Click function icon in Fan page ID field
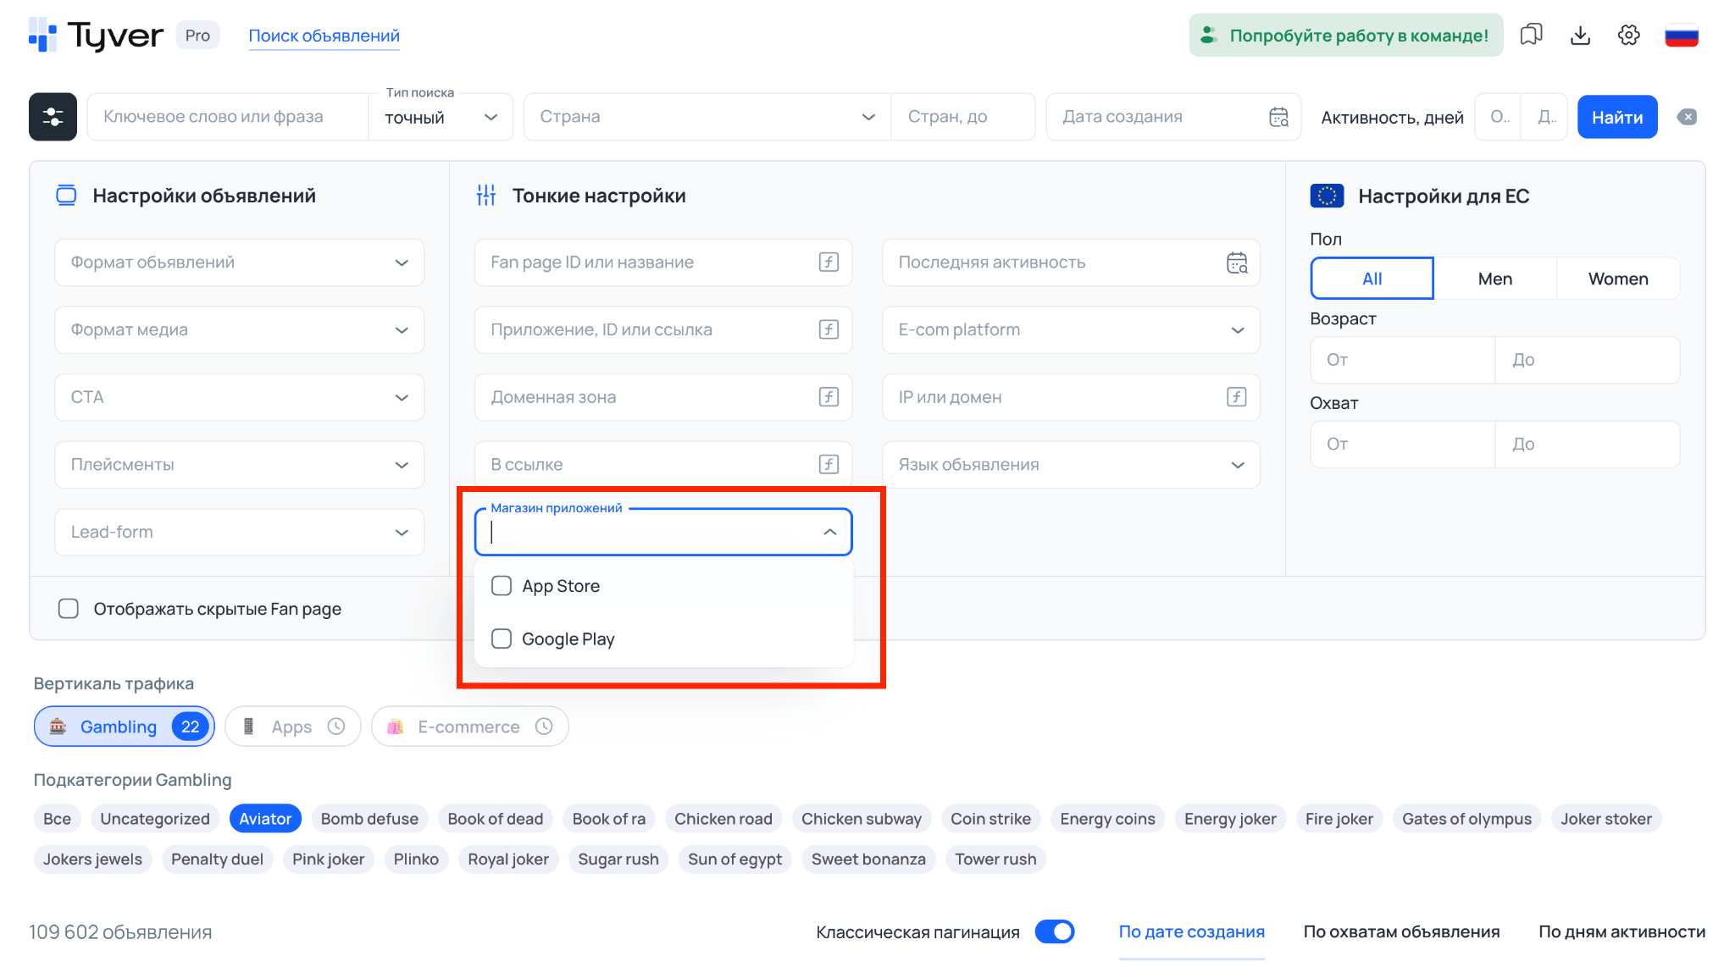This screenshot has width=1735, height=978. (829, 262)
